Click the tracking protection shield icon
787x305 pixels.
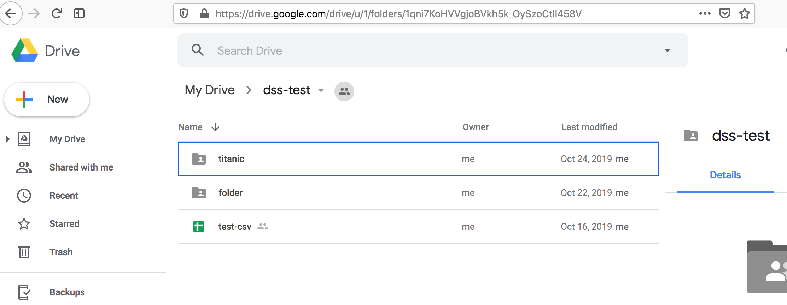point(184,14)
